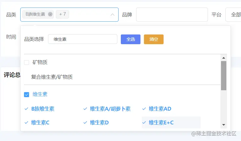This screenshot has height=141, width=241.
Task: Click the scrollbar up arrow in category list
Action: [224, 58]
